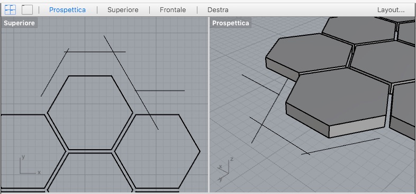
Task: Pick the short diagonal line left of top hexagon
Action: [x=55, y=72]
